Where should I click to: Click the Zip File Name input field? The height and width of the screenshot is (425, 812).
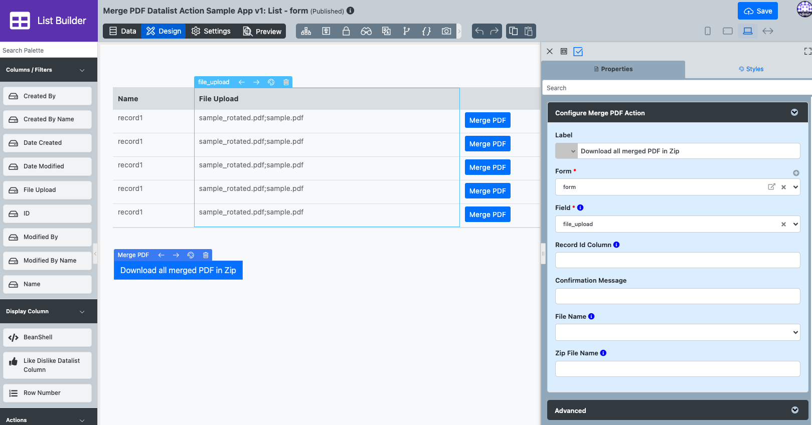pyautogui.click(x=677, y=369)
